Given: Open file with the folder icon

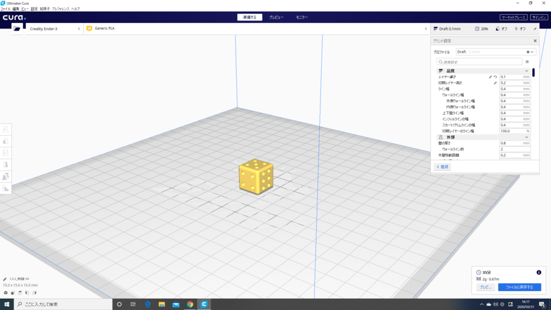Looking at the screenshot, I should pos(17,29).
